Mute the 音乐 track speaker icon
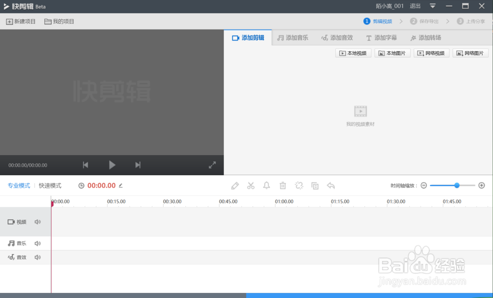The height and width of the screenshot is (298, 493). coord(37,243)
